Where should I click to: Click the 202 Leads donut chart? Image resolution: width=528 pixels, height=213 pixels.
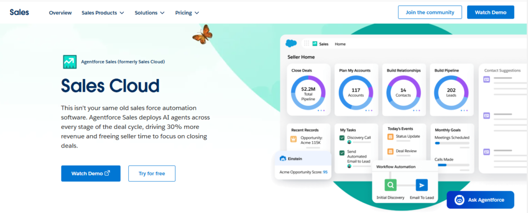click(x=451, y=92)
